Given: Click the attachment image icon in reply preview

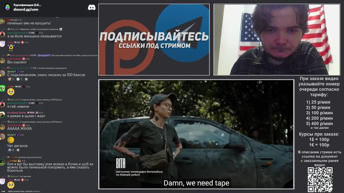Looking at the screenshot, I should (61, 29).
